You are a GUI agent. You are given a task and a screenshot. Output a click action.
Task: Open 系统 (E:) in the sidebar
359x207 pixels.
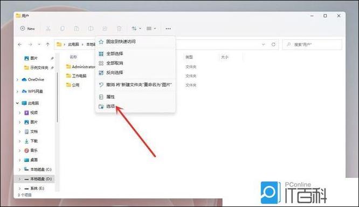click(x=34, y=188)
